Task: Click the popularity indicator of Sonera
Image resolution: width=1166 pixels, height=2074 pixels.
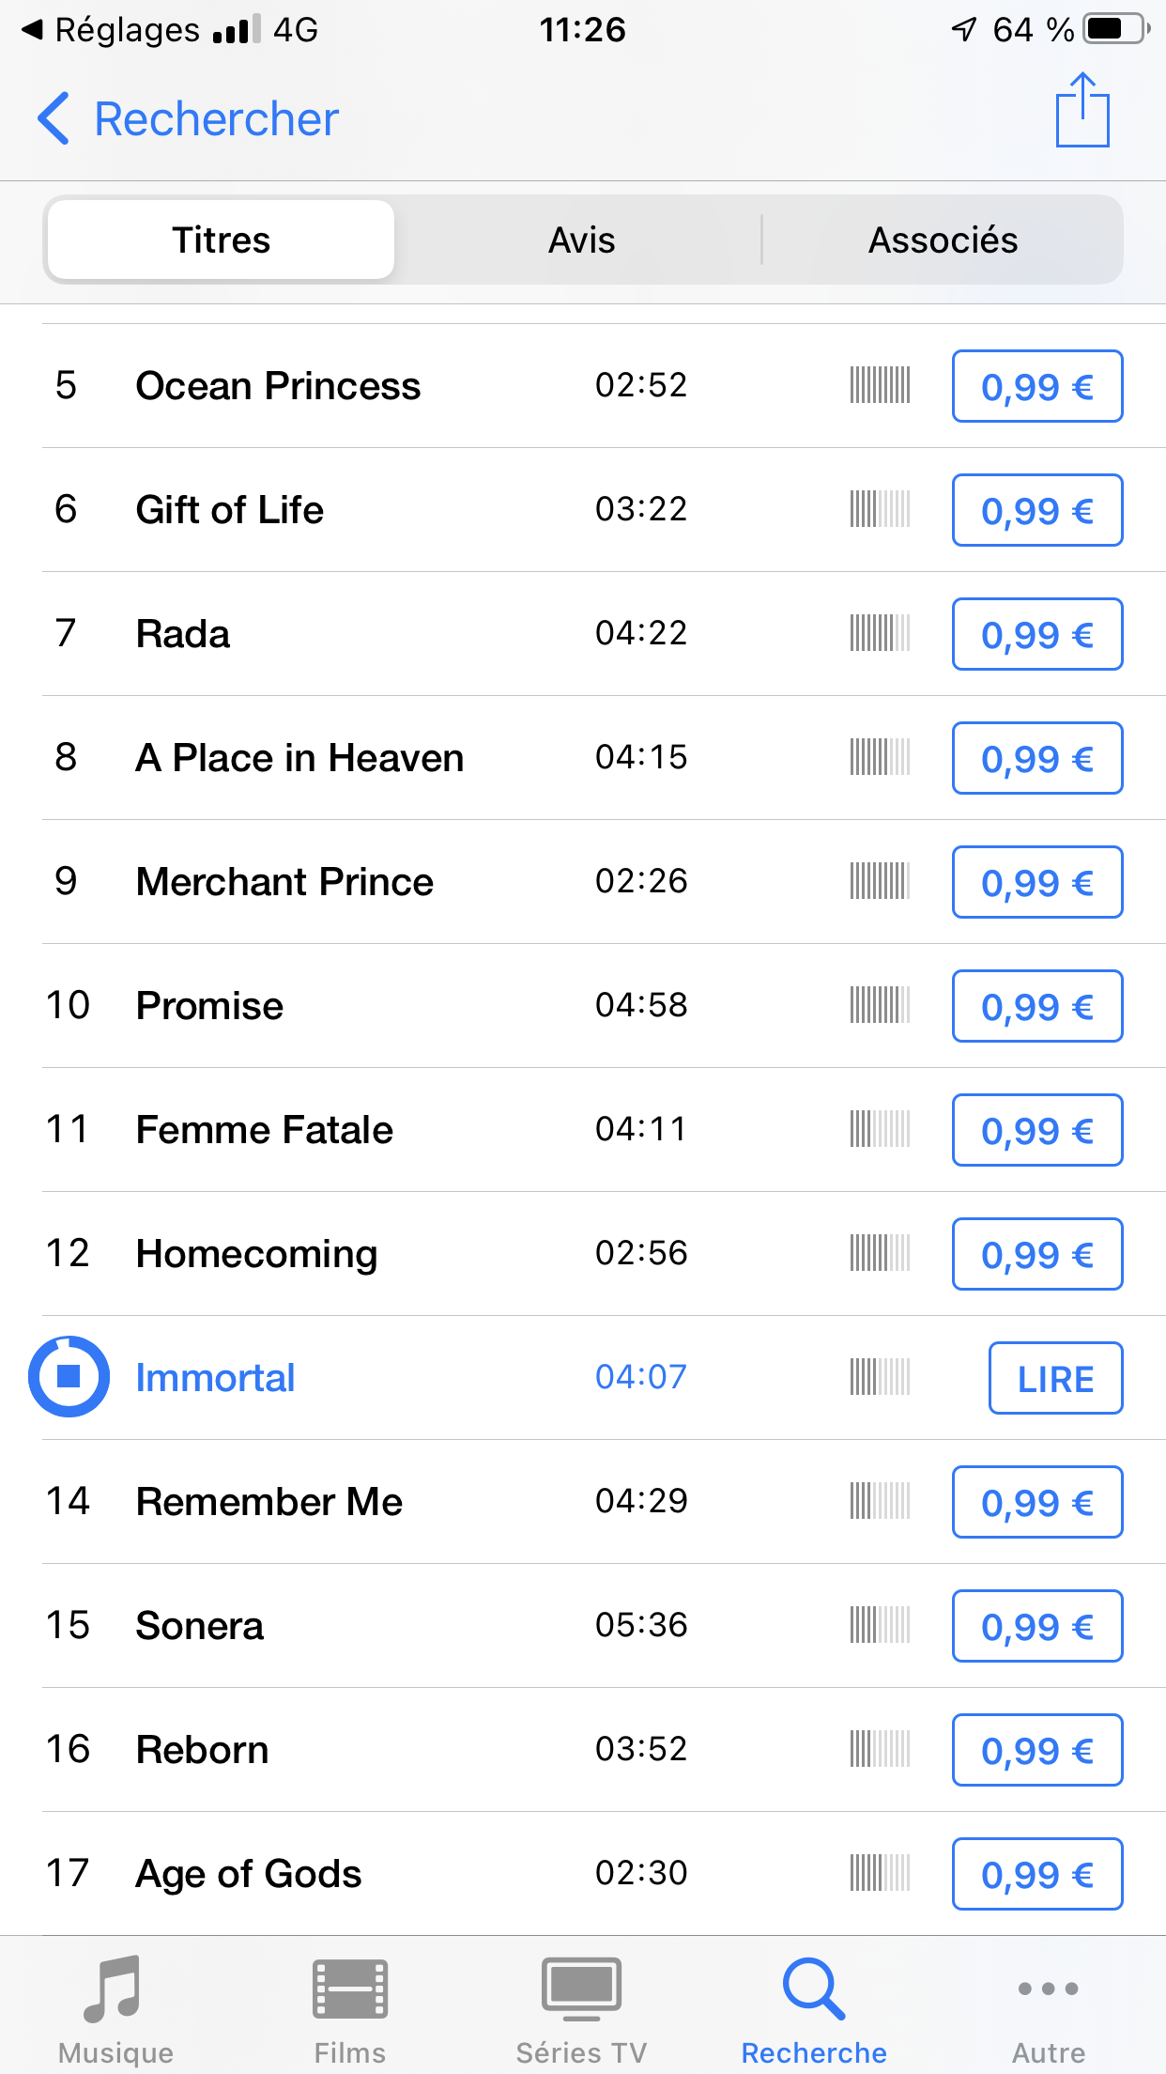Action: tap(880, 1625)
